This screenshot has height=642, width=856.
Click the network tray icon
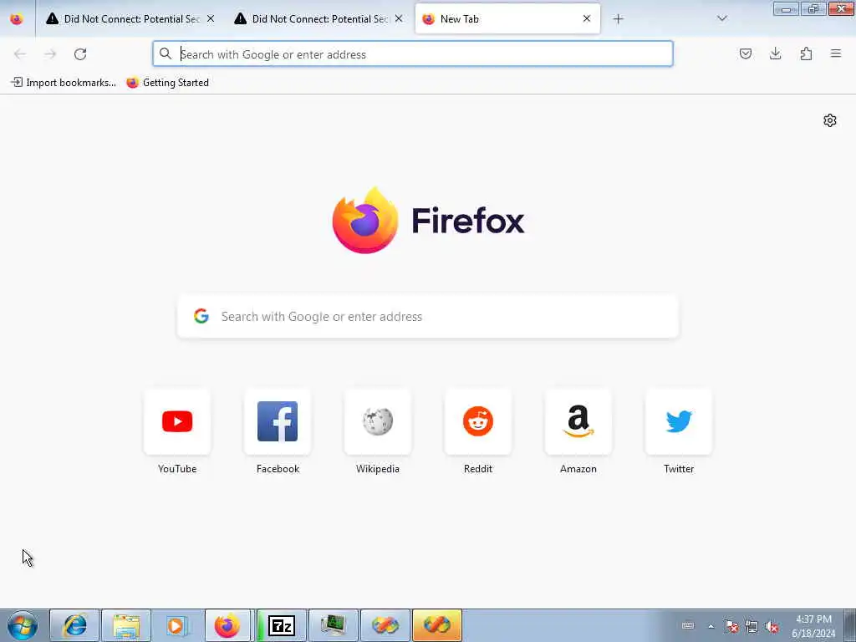point(752,626)
